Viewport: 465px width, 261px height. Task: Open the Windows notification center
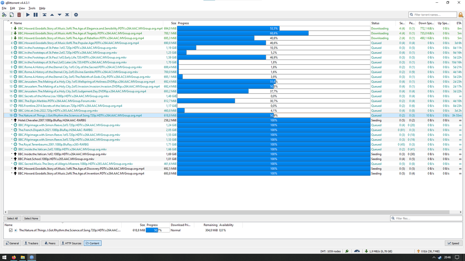tap(458, 257)
